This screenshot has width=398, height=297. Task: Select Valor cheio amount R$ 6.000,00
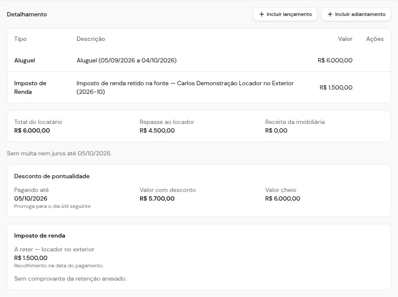283,198
